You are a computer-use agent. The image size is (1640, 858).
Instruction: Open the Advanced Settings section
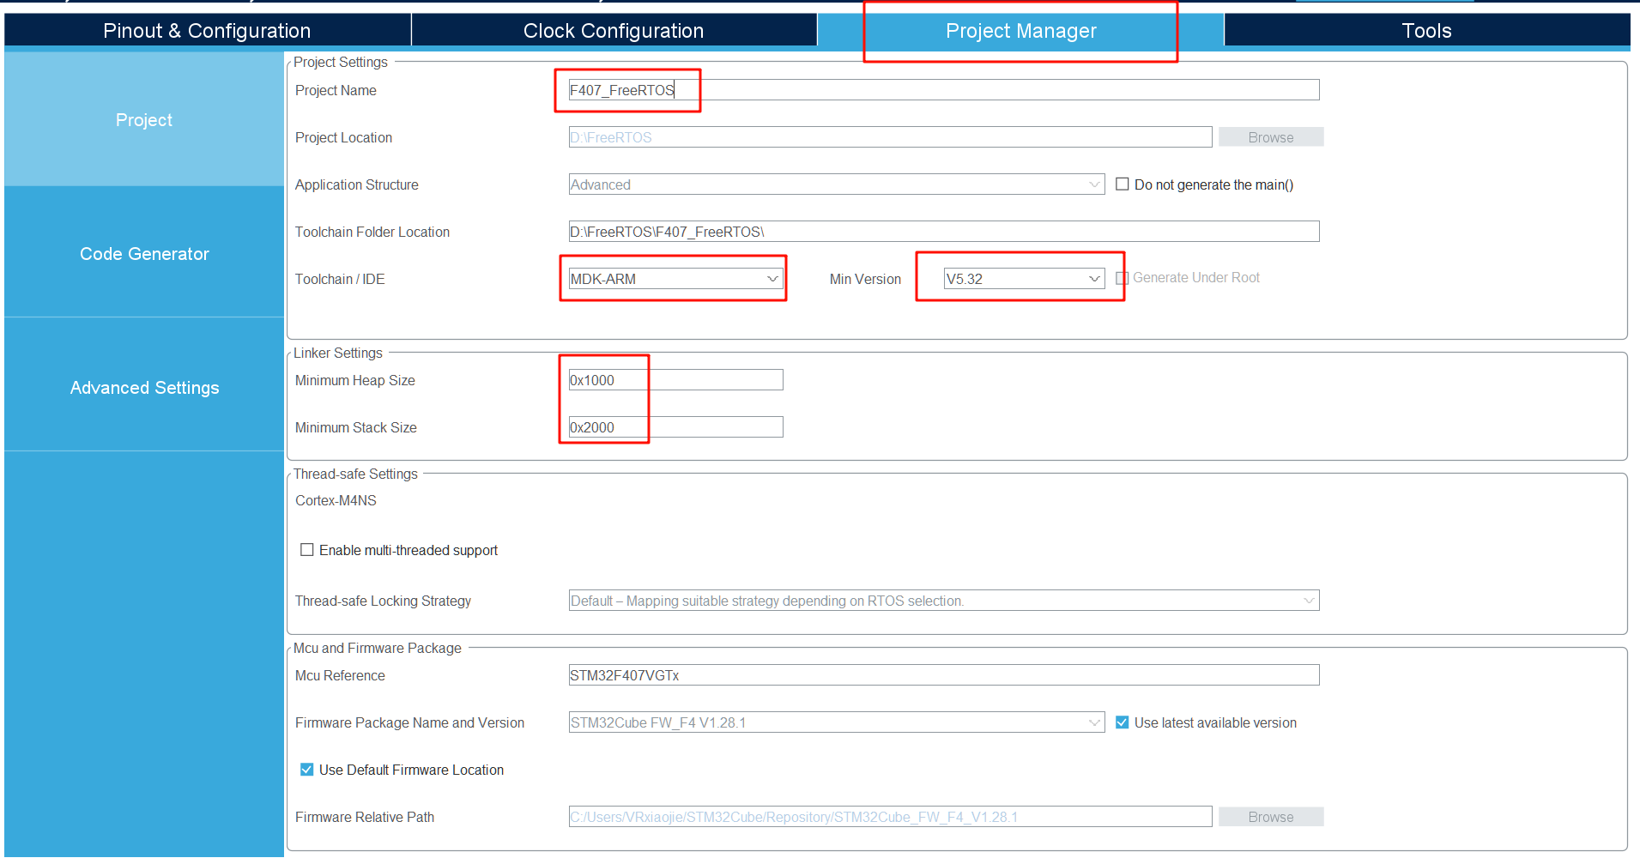[144, 388]
